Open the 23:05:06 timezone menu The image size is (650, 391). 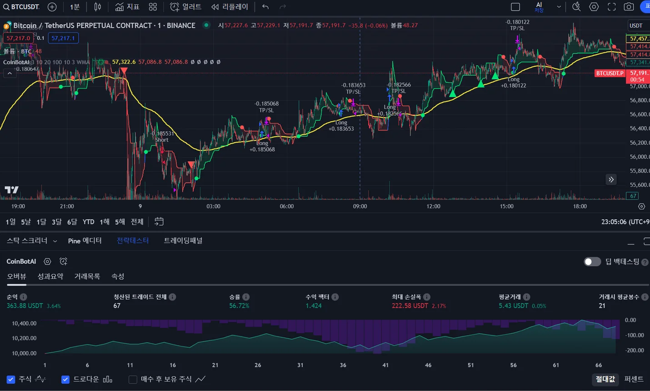[x=625, y=222]
